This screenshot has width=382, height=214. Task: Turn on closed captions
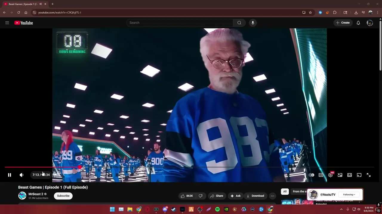321,175
